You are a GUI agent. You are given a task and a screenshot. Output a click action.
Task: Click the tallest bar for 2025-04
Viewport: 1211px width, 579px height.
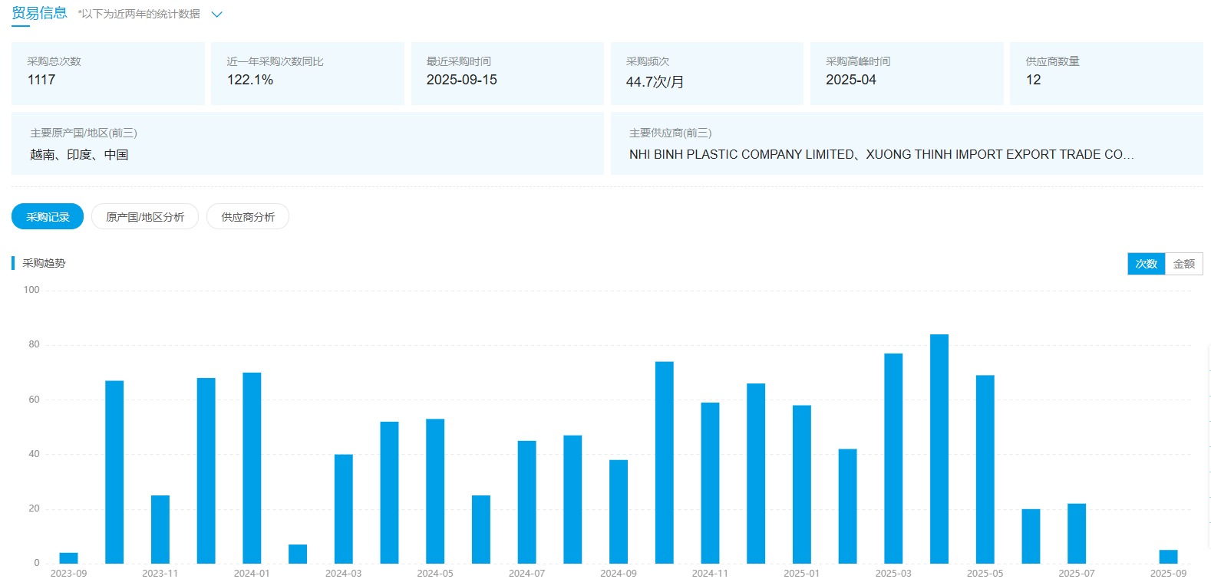[939, 449]
